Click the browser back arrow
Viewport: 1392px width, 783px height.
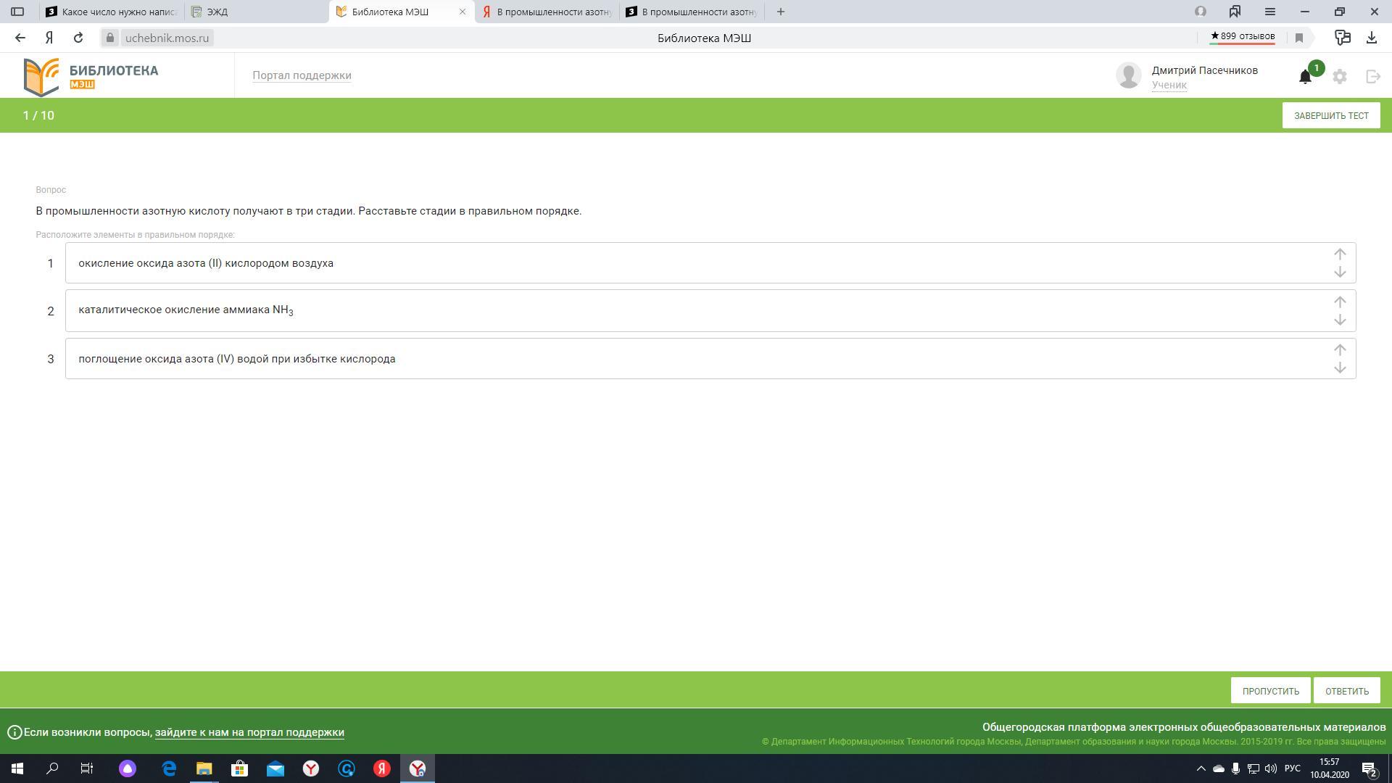click(x=20, y=38)
